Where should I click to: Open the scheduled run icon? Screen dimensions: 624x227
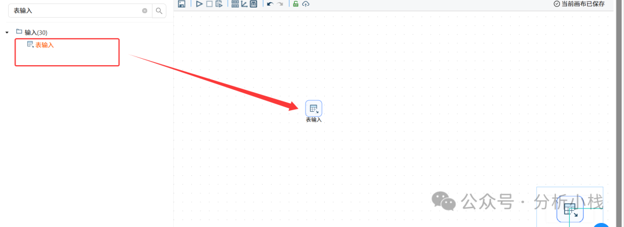click(219, 4)
